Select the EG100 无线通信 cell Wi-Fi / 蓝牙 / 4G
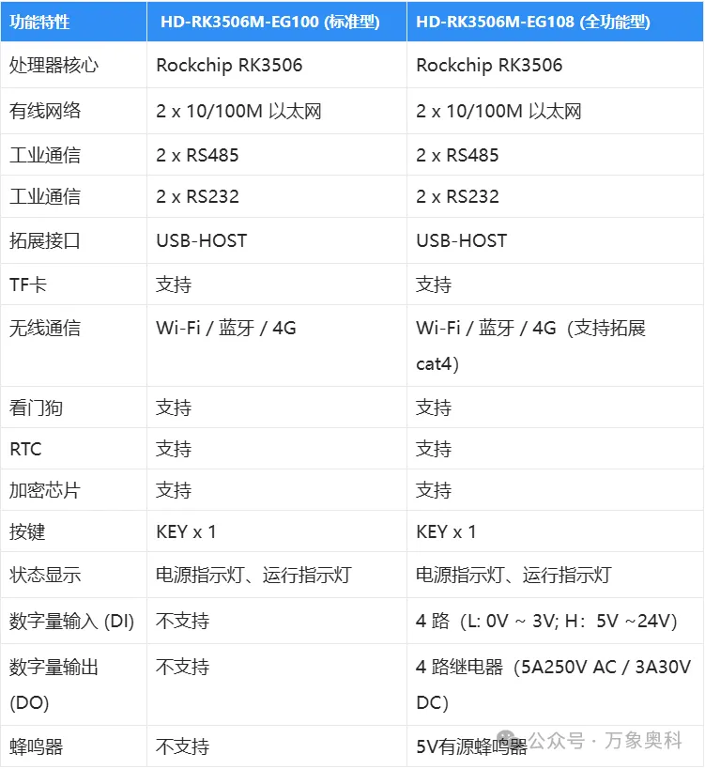The image size is (705, 769). [x=226, y=328]
